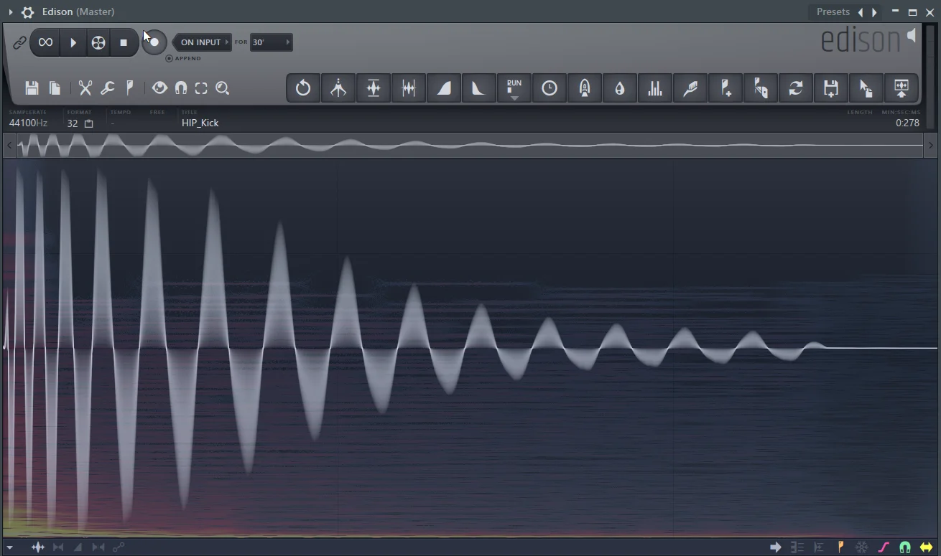Screen dimensions: 941x556
Task: Open the View eye menu
Action: pos(159,88)
